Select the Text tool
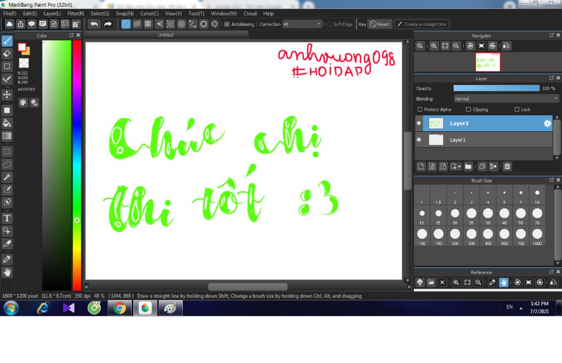The image size is (562, 363). point(7,218)
